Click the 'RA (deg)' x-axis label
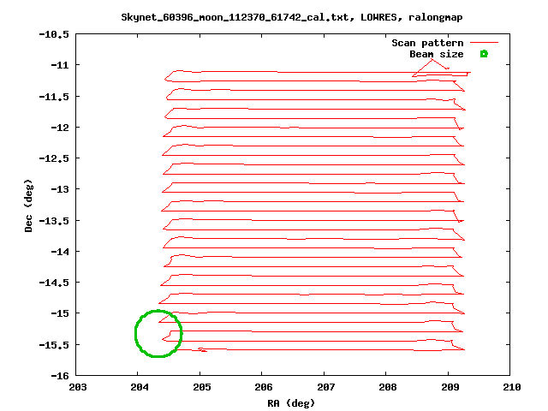The image size is (548, 411). pos(291,403)
